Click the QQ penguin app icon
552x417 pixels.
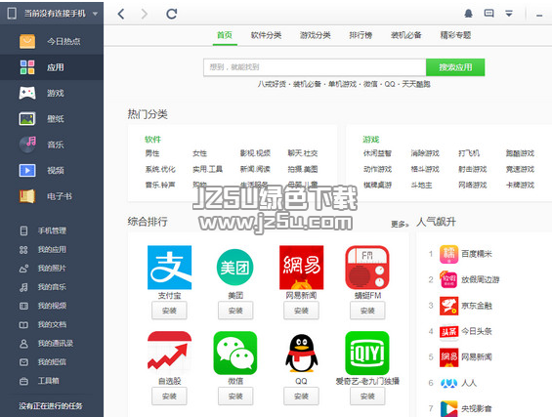[x=301, y=353]
